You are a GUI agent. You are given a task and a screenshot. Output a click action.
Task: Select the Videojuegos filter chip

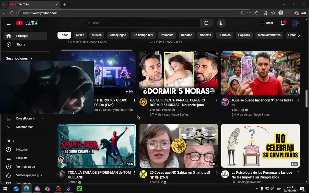point(118,35)
